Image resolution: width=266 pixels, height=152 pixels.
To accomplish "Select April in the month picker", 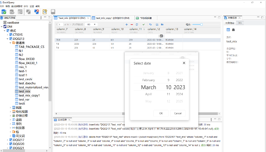I will click(148, 94).
